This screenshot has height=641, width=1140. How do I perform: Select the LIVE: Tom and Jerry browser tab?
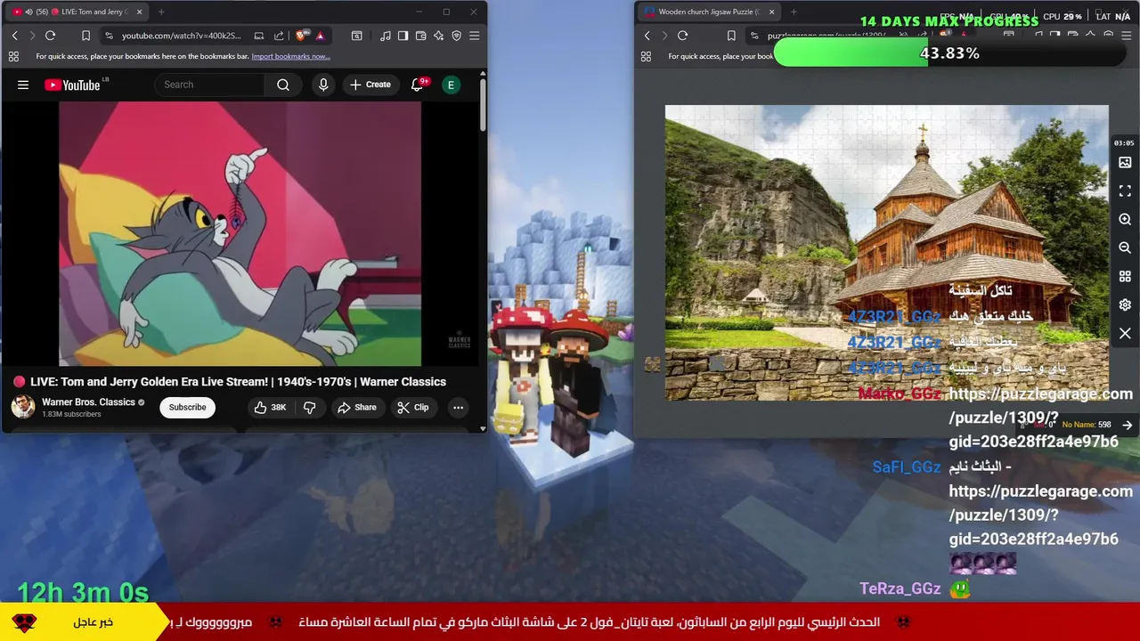76,12
